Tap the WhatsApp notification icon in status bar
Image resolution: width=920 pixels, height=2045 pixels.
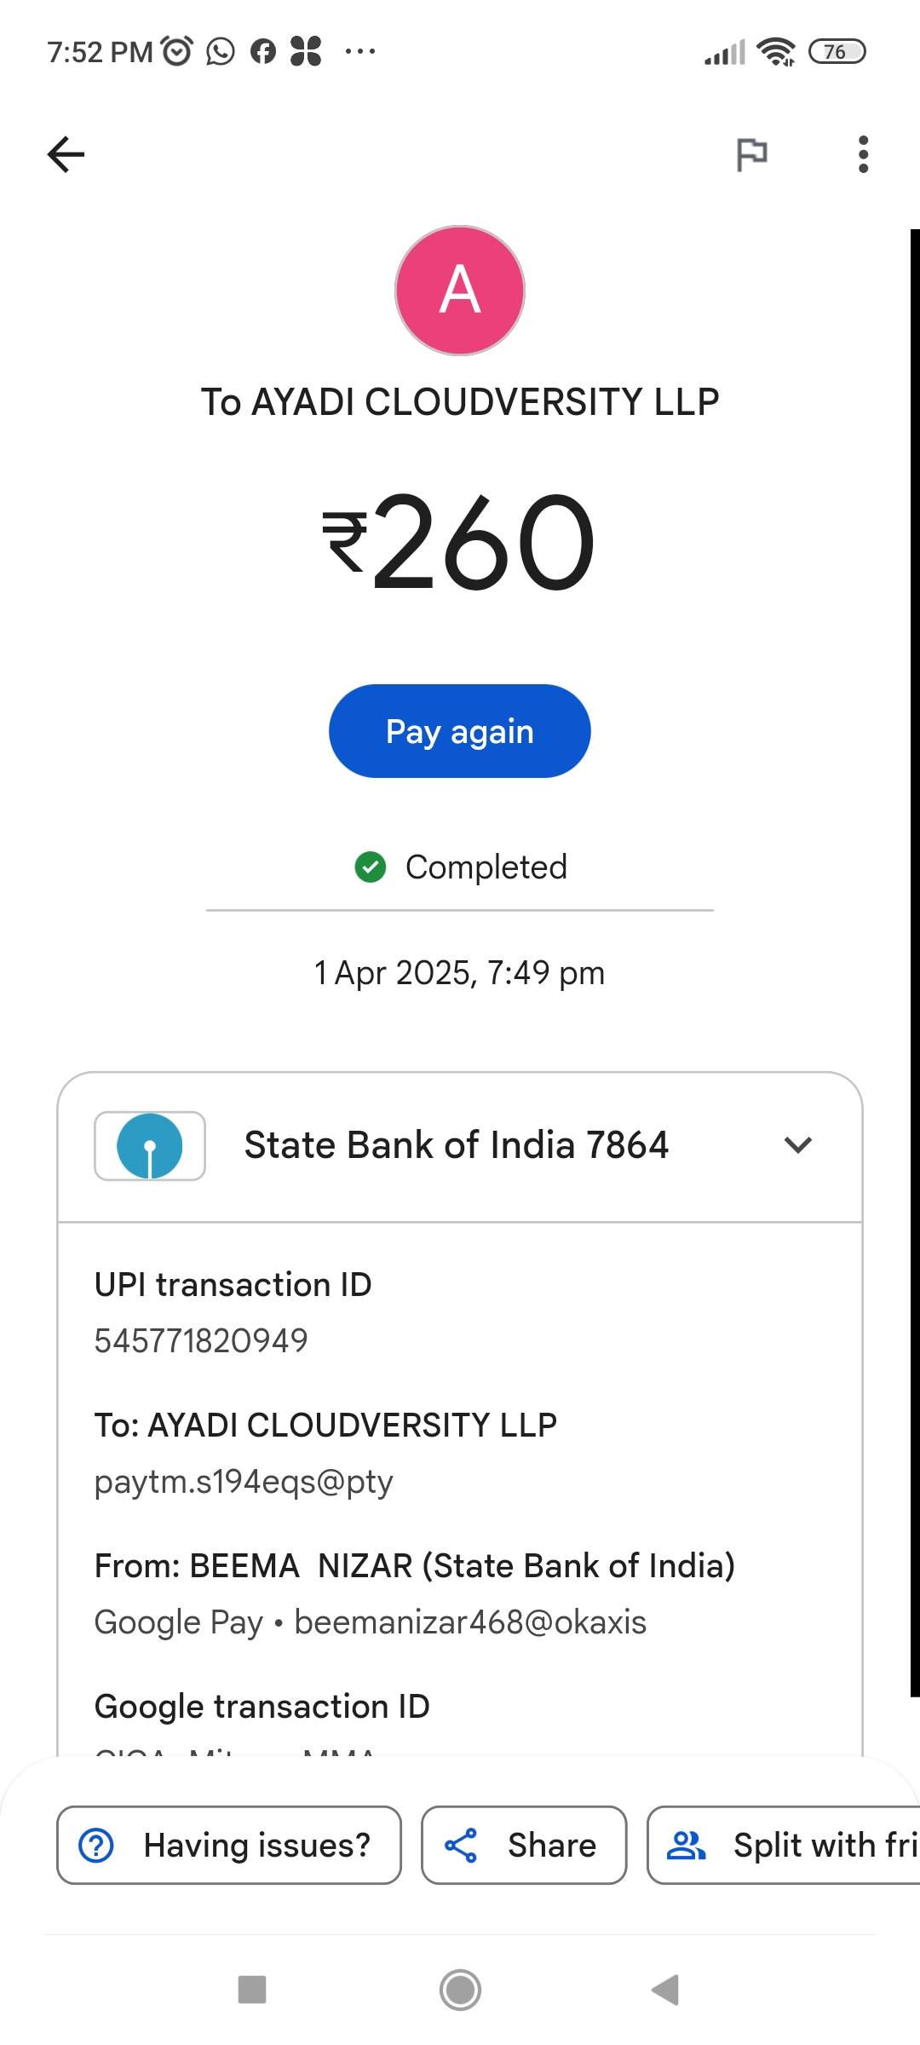[221, 52]
